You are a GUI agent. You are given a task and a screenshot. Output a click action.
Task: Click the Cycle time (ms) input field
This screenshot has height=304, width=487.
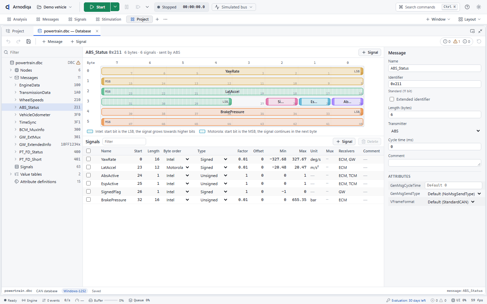(435, 147)
